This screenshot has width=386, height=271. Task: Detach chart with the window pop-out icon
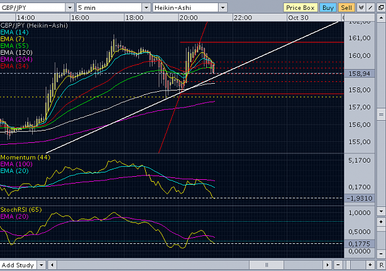pyautogui.click(x=380, y=7)
